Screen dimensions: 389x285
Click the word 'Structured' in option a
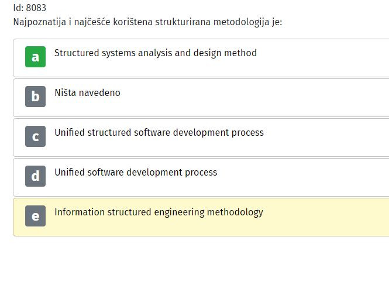(77, 53)
